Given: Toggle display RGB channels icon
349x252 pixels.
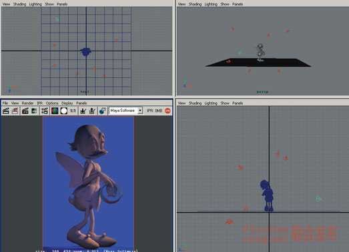Looking at the screenshot, I should pyautogui.click(x=55, y=111).
